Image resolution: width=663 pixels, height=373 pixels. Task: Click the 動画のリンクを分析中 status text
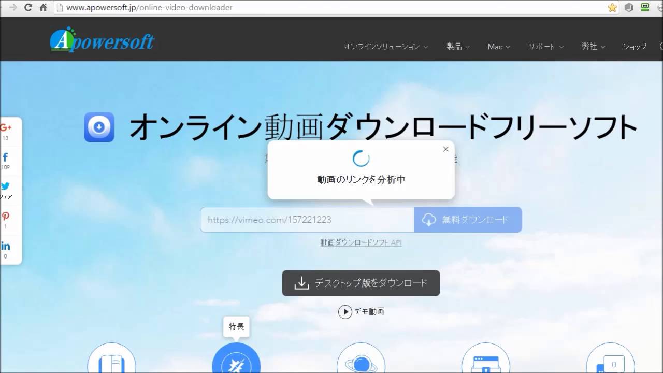click(361, 180)
